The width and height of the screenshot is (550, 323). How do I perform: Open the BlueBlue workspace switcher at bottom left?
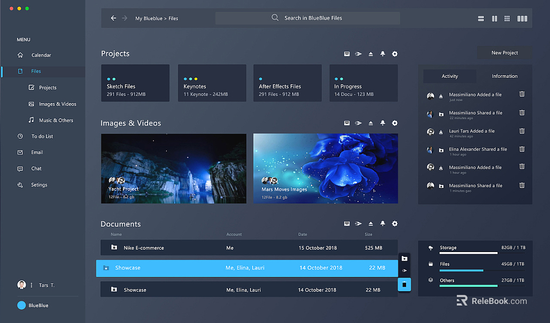tap(33, 306)
